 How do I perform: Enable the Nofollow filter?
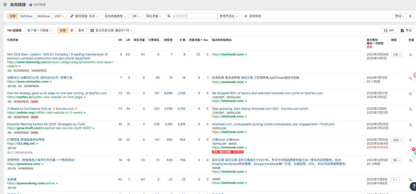pyautogui.click(x=43, y=16)
